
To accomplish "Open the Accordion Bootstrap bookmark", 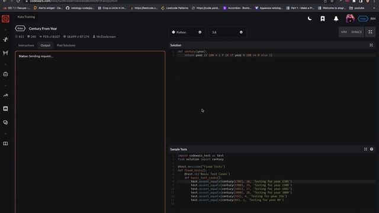I will pyautogui.click(x=237, y=8).
